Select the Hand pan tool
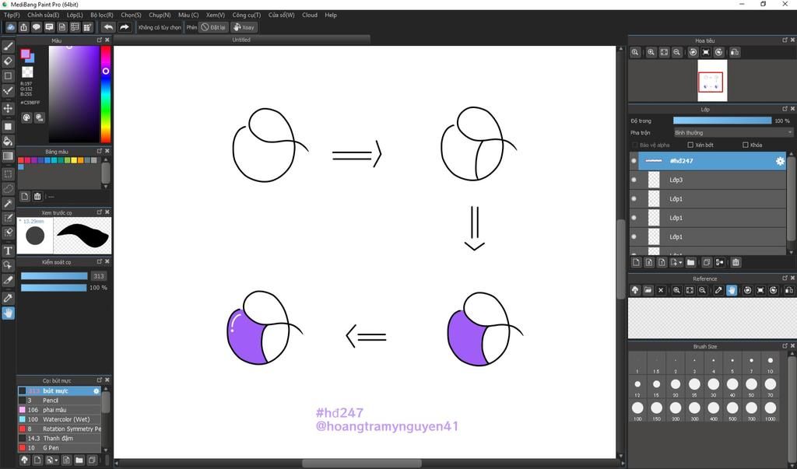The image size is (797, 469). (8, 313)
